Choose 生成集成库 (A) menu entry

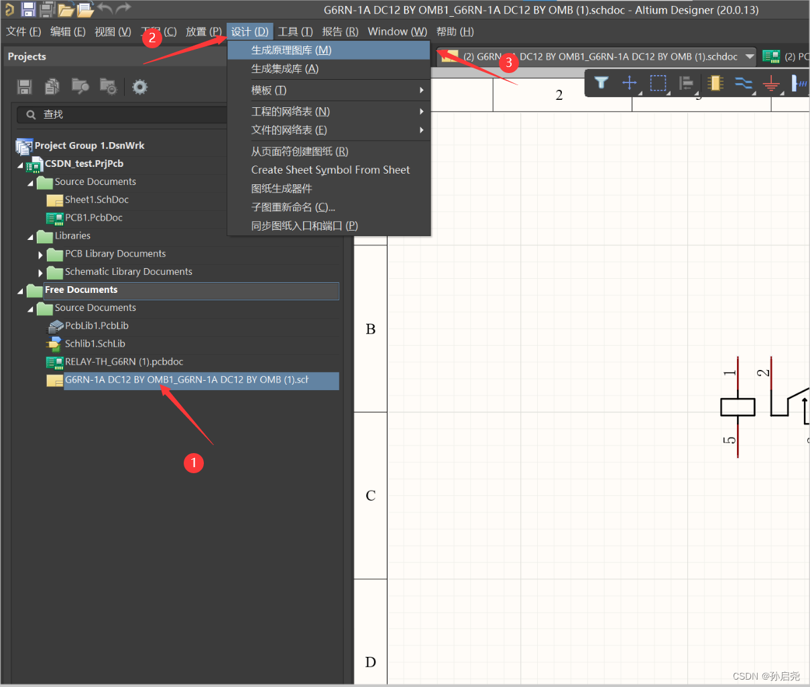pyautogui.click(x=329, y=68)
